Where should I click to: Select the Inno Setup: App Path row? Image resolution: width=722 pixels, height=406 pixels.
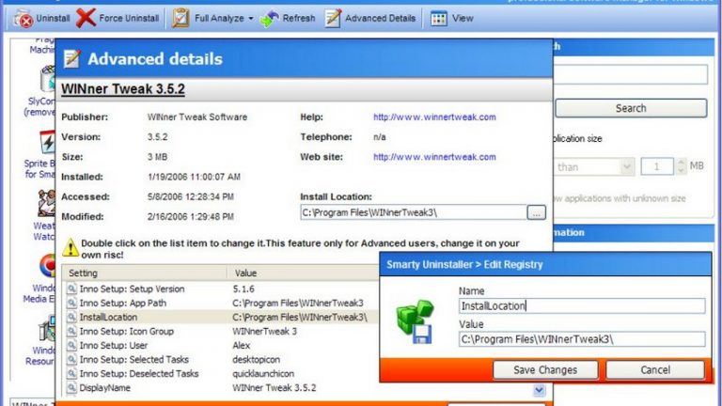click(x=221, y=303)
